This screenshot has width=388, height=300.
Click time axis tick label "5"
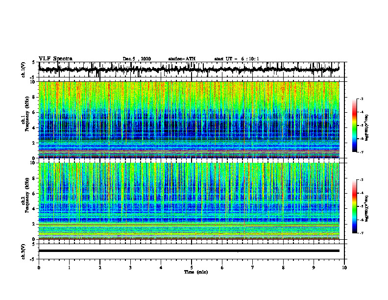tap(192, 268)
